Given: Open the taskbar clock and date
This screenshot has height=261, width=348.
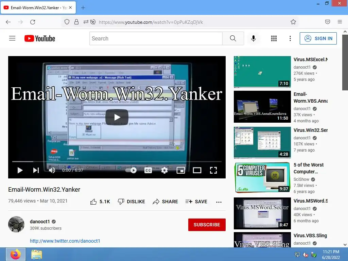Looking at the screenshot, I should click(331, 255).
